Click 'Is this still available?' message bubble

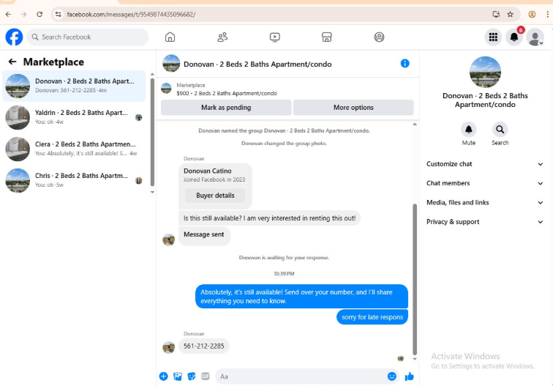(269, 218)
